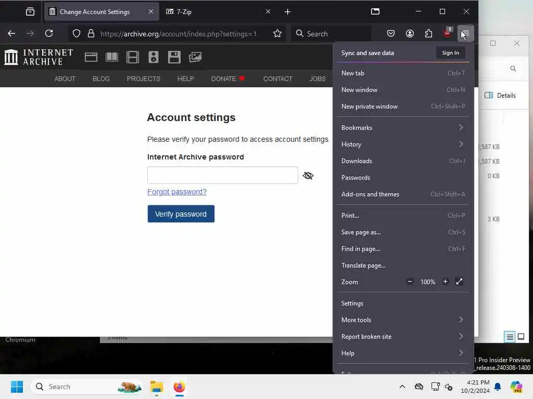Click File Explorer search magnifier icon
Viewport: 533px width, 399px height.
coord(513,69)
